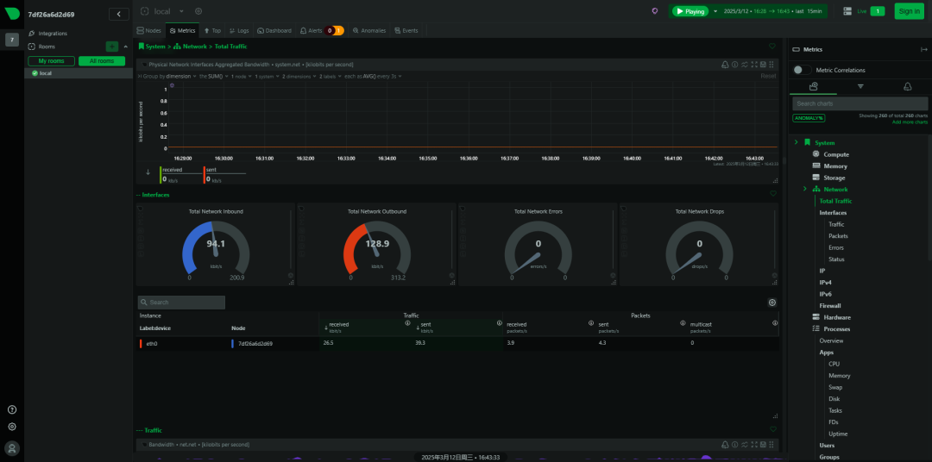This screenshot has height=462, width=932.
Task: Click the interfaces table Search field
Action: pos(181,303)
